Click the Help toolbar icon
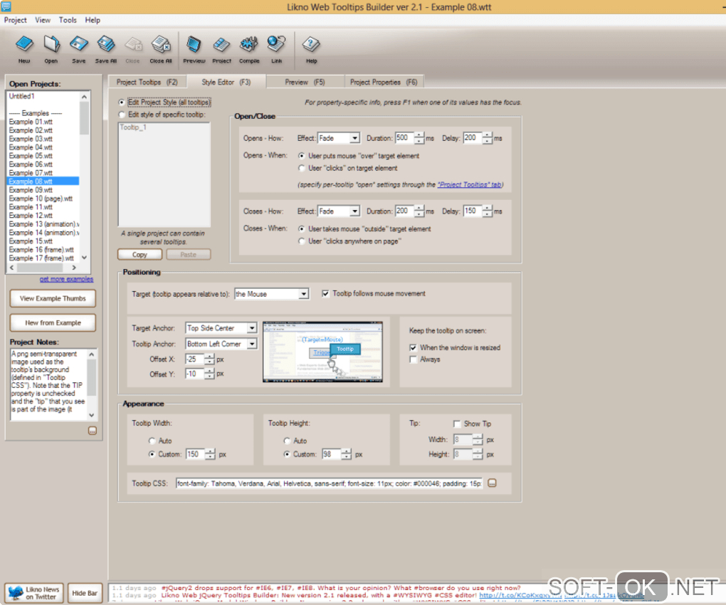The width and height of the screenshot is (726, 605). coord(311,48)
